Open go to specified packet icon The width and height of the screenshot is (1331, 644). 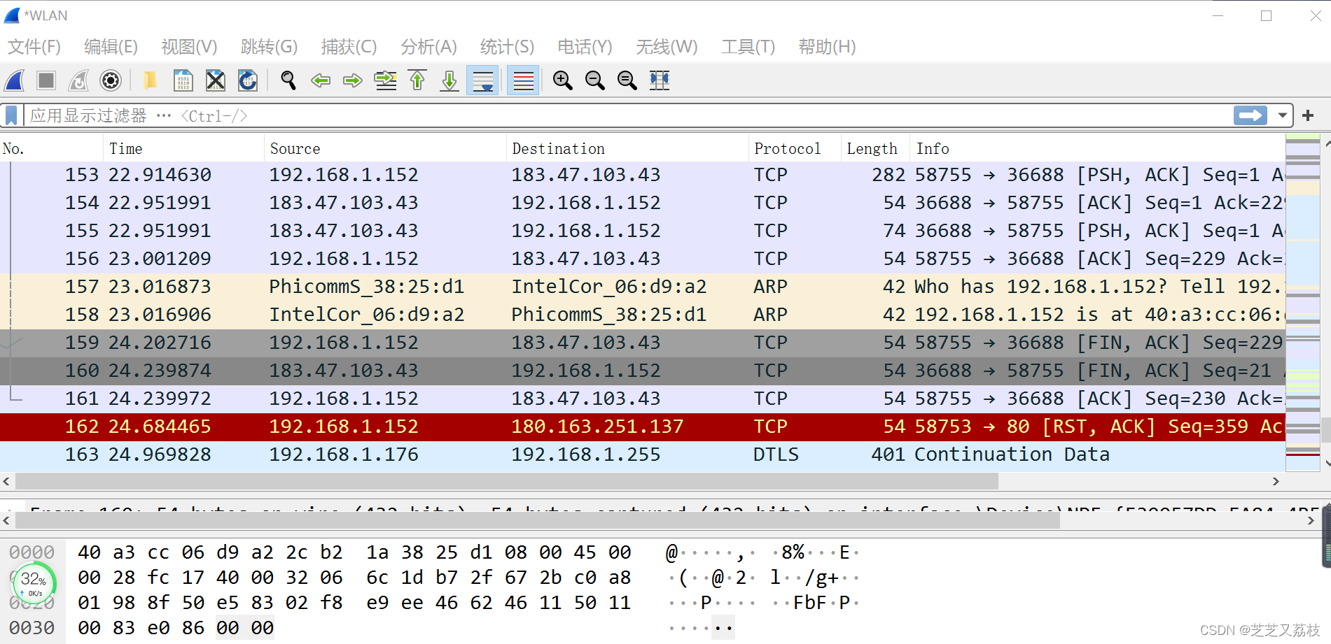tap(385, 80)
